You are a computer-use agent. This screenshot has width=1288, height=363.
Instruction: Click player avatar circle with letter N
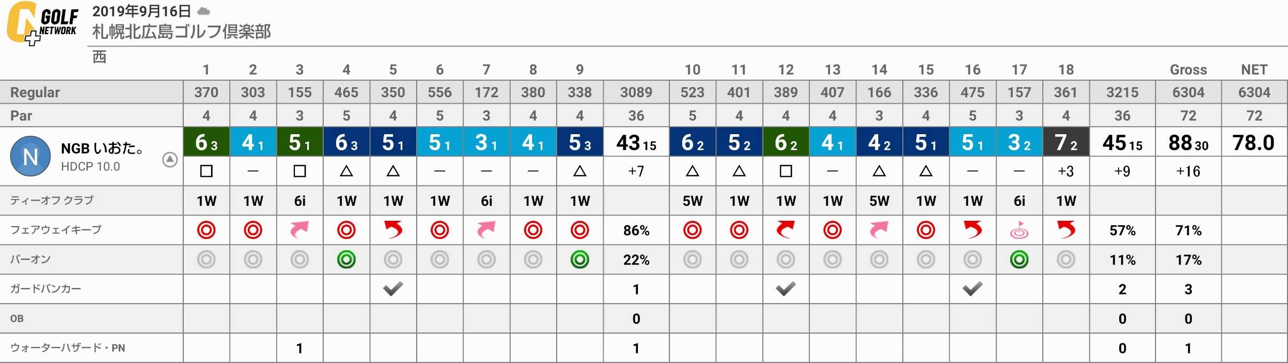[x=30, y=156]
